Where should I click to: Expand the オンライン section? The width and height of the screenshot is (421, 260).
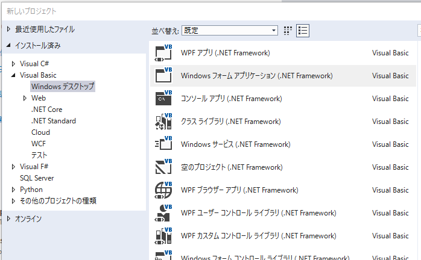click(8, 219)
